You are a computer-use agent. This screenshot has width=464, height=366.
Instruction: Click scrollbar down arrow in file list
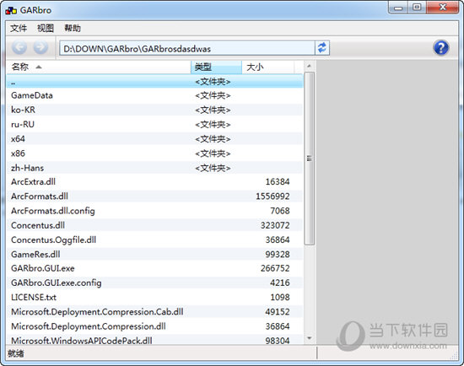pyautogui.click(x=310, y=337)
